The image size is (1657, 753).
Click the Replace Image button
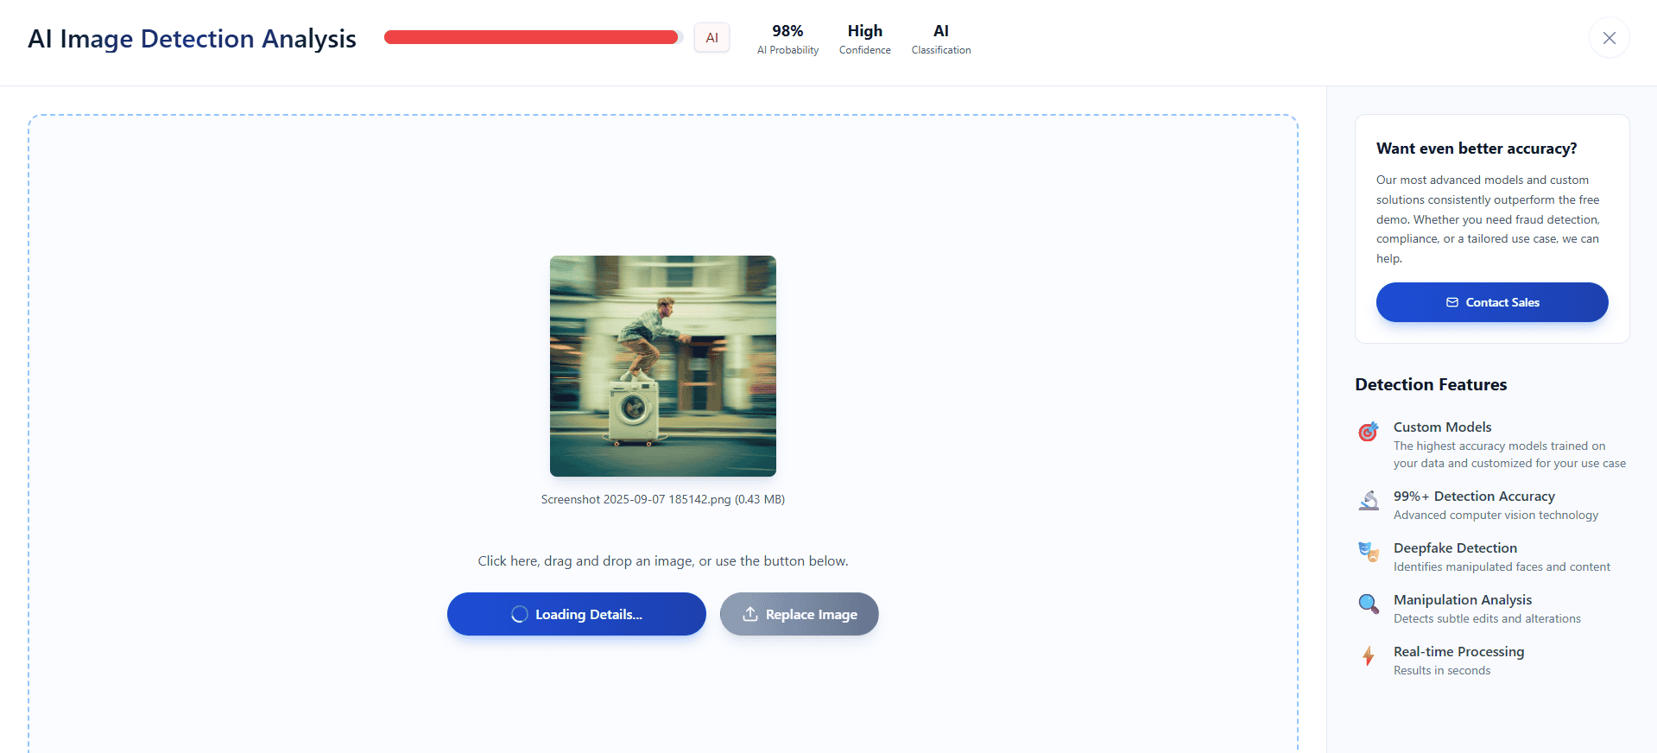(800, 614)
